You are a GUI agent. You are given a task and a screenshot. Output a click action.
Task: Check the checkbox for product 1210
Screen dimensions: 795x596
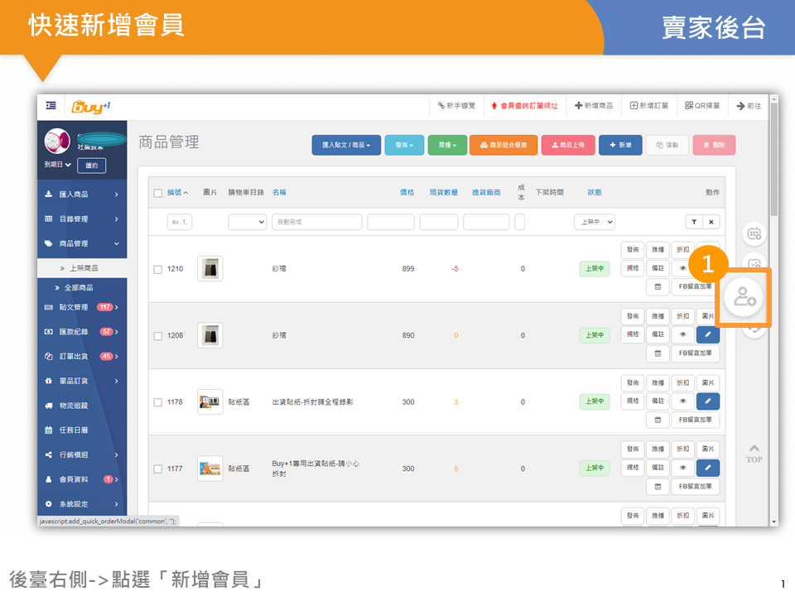click(x=158, y=269)
